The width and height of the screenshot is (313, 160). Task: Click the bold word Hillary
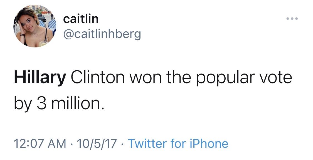(40, 78)
